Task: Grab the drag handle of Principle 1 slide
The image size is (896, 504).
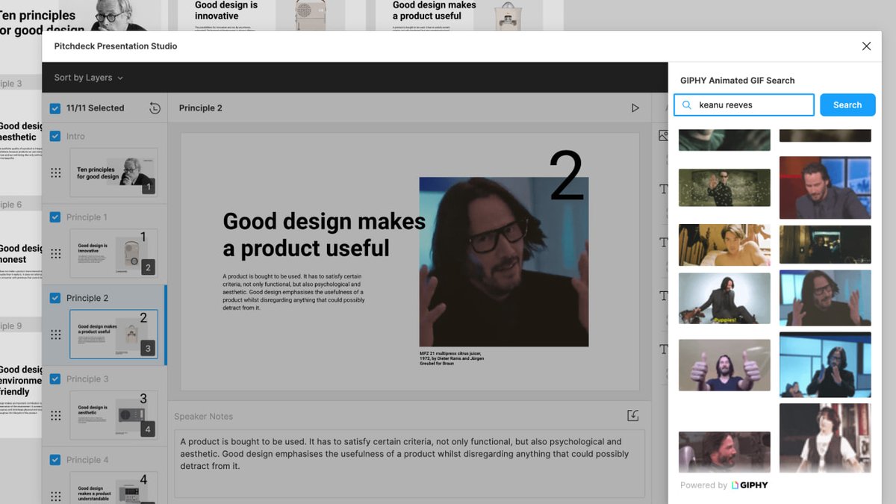Action: [55, 254]
